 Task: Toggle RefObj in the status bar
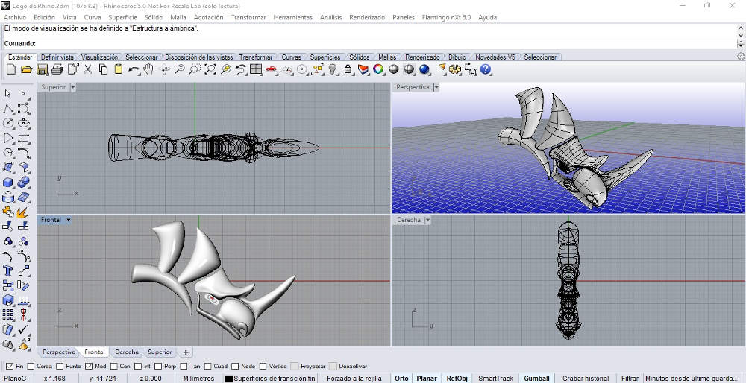(457, 379)
